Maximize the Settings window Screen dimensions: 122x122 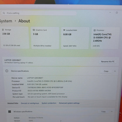click(117, 13)
